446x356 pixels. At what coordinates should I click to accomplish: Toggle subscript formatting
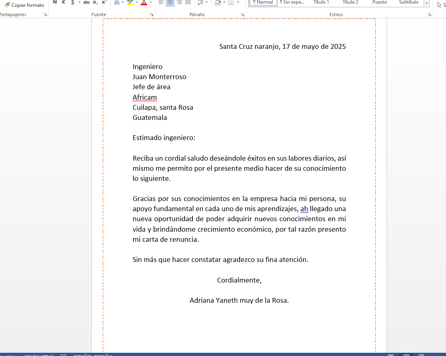[95, 2]
